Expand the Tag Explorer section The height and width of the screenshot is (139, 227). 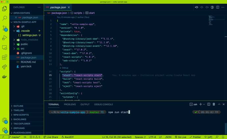pyautogui.click(x=27, y=124)
